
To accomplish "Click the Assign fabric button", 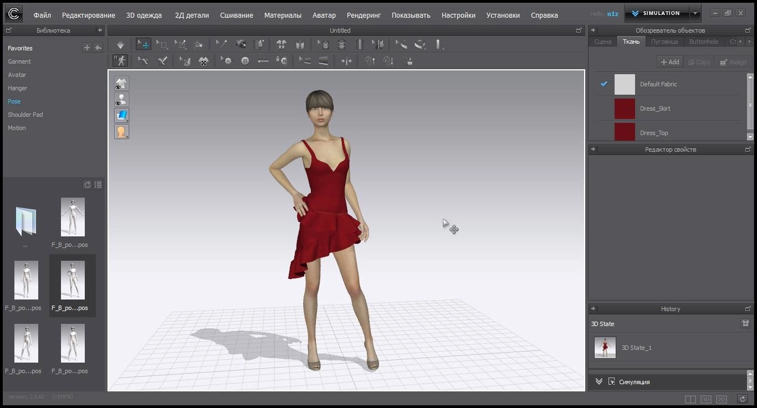I will pyautogui.click(x=733, y=62).
